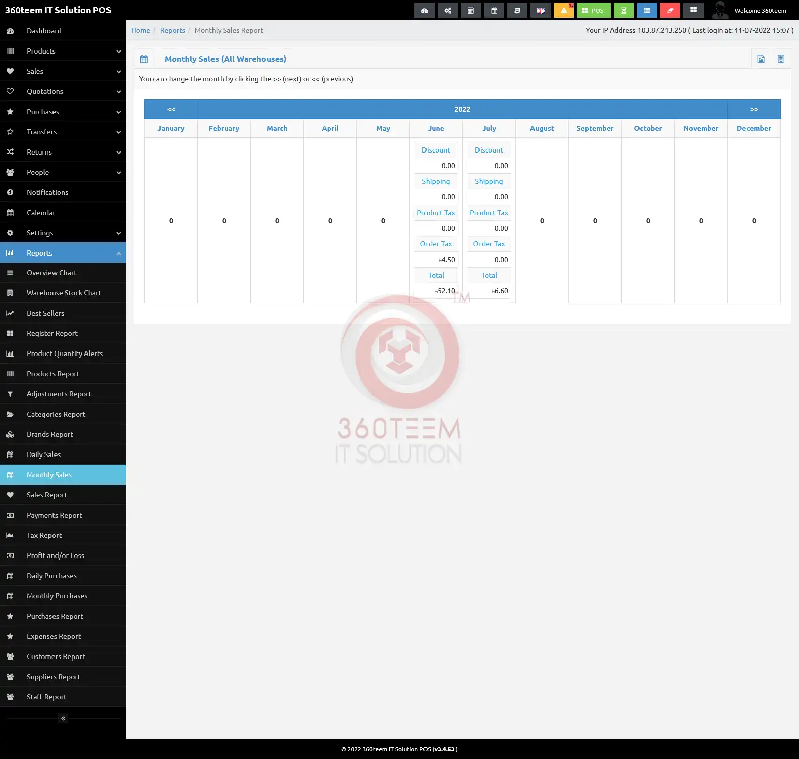The image size is (799, 759).
Task: Expand the Products sidebar menu
Action: point(63,51)
